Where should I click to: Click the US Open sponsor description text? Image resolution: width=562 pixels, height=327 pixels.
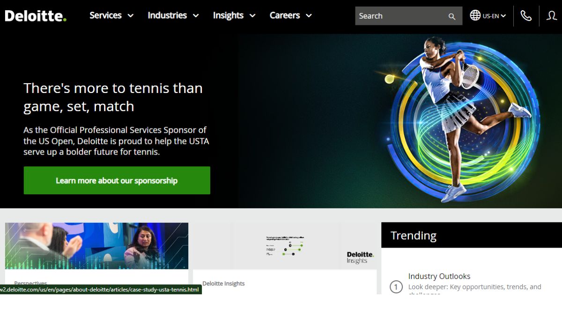116,141
